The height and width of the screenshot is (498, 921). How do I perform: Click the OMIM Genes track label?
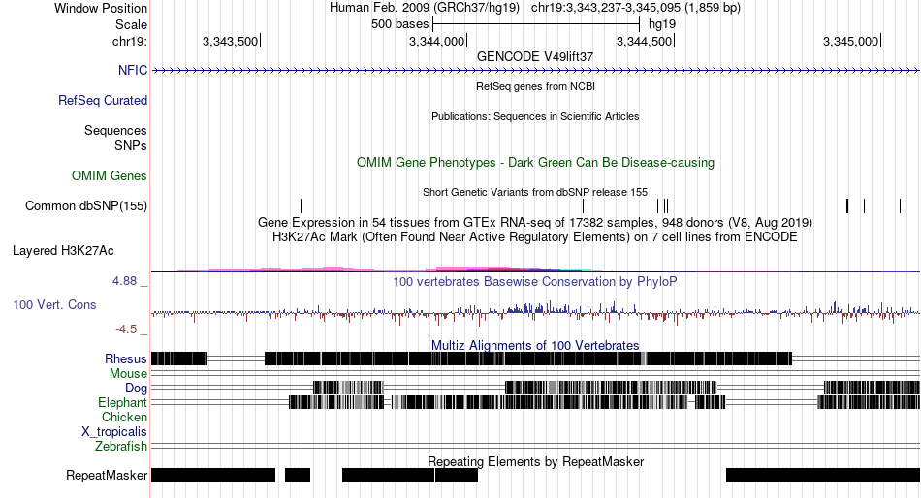(110, 175)
